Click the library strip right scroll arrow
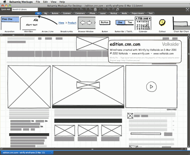The width and height of the screenshot is (190, 155). click(188, 35)
